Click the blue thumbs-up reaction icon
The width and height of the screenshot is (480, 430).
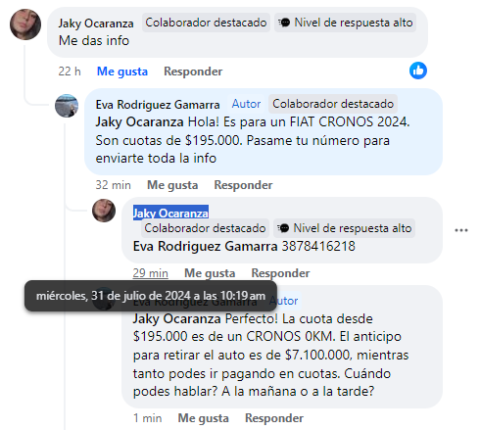coord(418,71)
